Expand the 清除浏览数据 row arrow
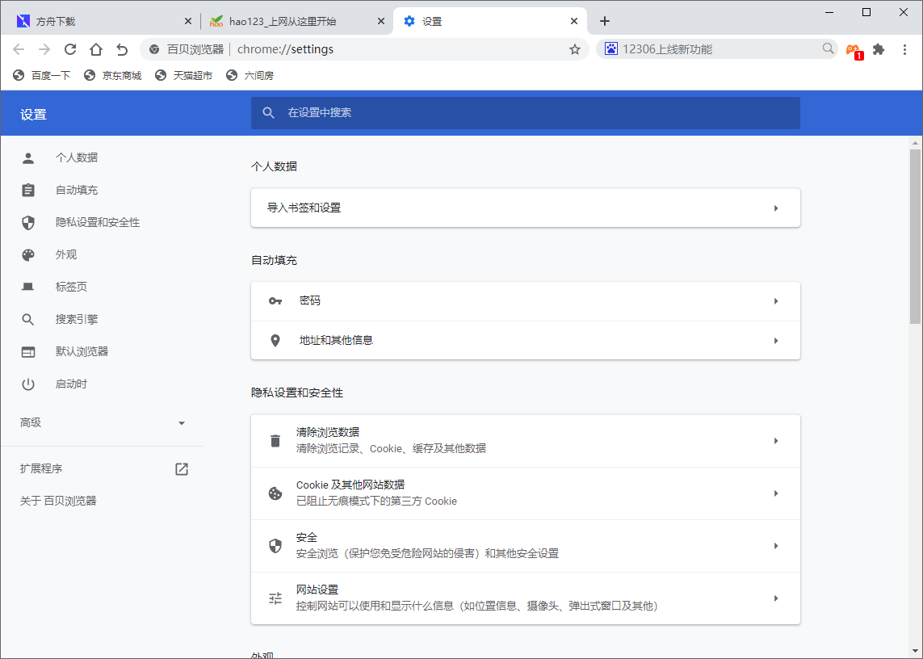Image resolution: width=923 pixels, height=659 pixels. (776, 440)
